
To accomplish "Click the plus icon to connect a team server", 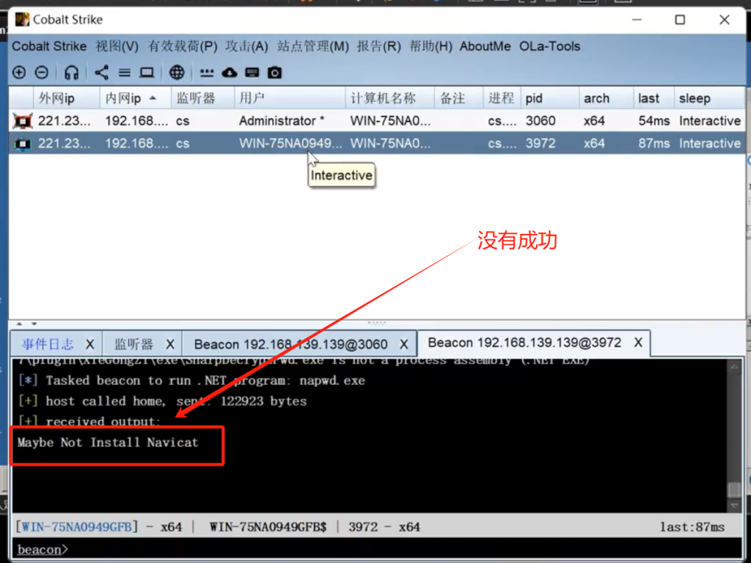I will click(19, 73).
